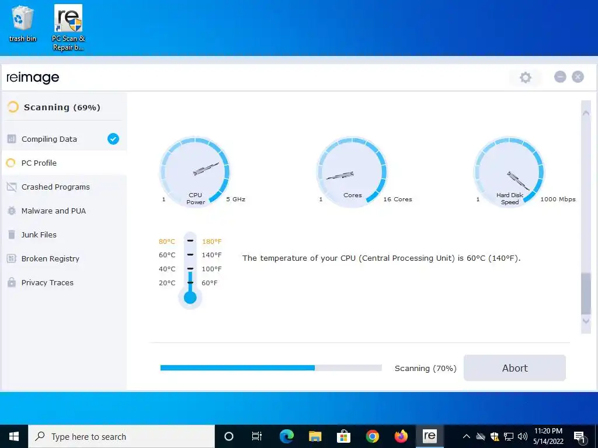
Task: Open Cortana from the taskbar
Action: coord(228,436)
